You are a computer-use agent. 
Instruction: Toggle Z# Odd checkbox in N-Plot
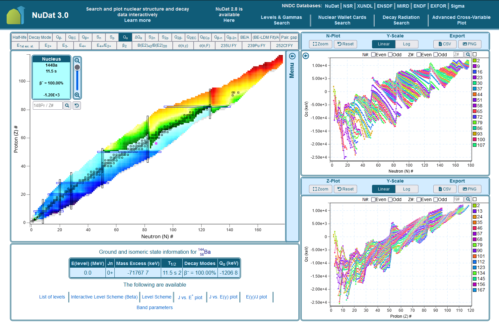point(436,55)
